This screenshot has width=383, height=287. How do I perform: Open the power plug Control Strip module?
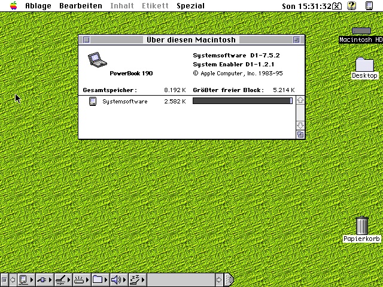(x=44, y=280)
